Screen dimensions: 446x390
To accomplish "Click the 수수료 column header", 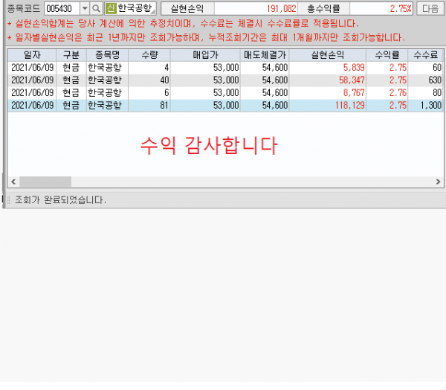I will 425,54.
